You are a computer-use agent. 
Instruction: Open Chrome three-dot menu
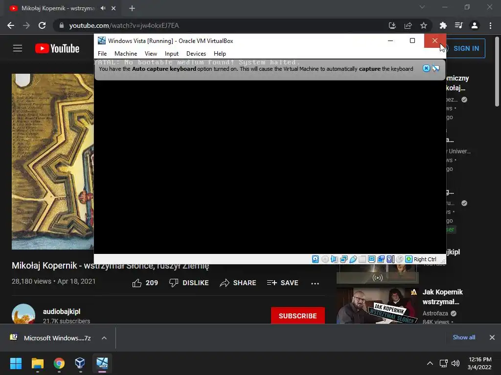point(490,25)
